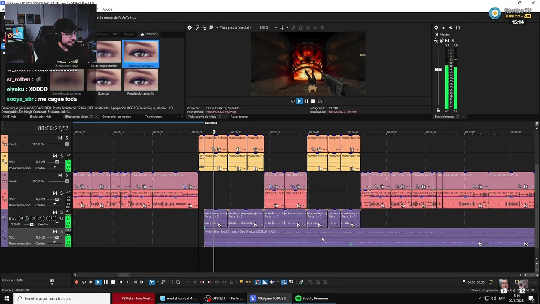Click the timeline timecode 00:06:27,52 field
The image size is (540, 304).
53,128
